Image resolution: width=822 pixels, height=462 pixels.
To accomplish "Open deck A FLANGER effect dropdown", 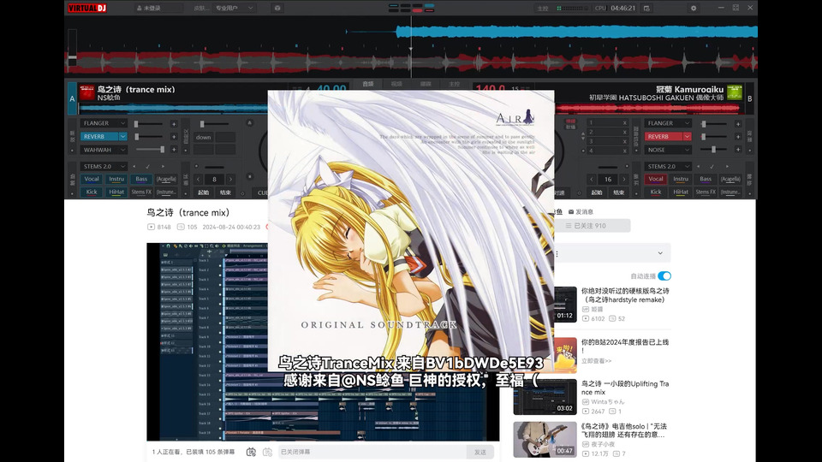I will click(x=104, y=123).
